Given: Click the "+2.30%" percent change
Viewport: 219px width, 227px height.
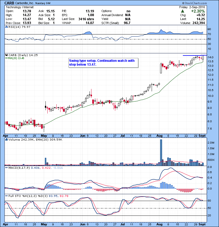Looking at the screenshot, I should (x=198, y=11).
